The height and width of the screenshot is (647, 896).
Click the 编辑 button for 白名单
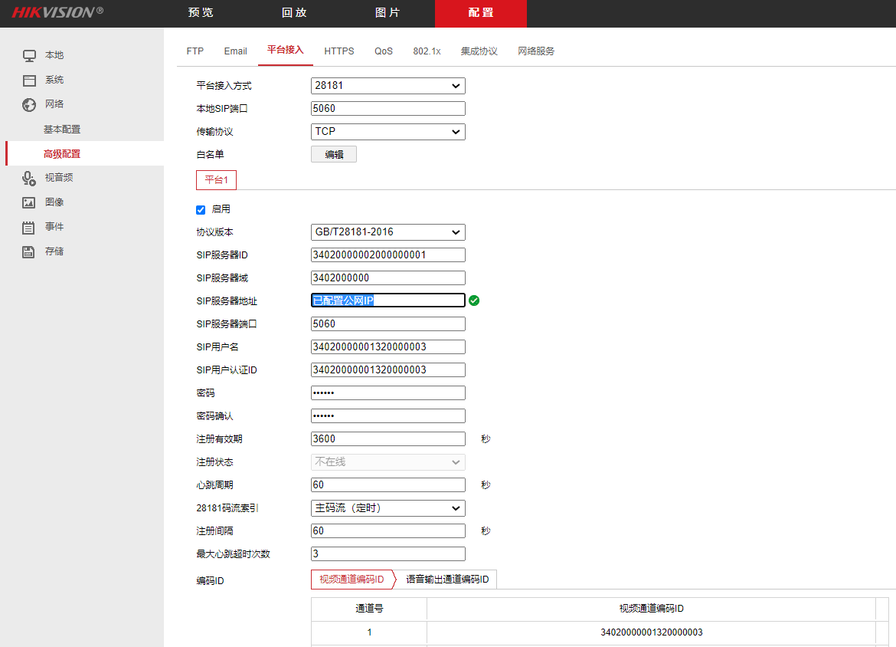tap(333, 153)
